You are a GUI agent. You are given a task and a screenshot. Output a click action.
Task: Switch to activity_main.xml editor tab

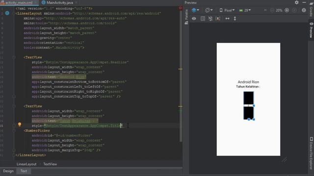coord(19,2)
